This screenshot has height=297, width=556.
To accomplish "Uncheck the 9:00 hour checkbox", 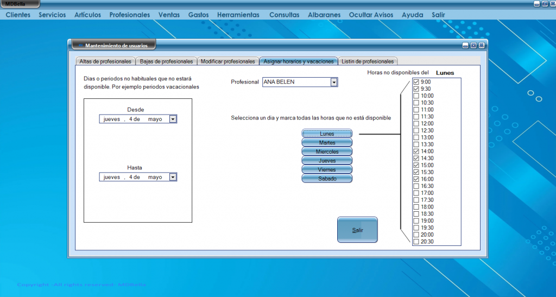I will [416, 82].
